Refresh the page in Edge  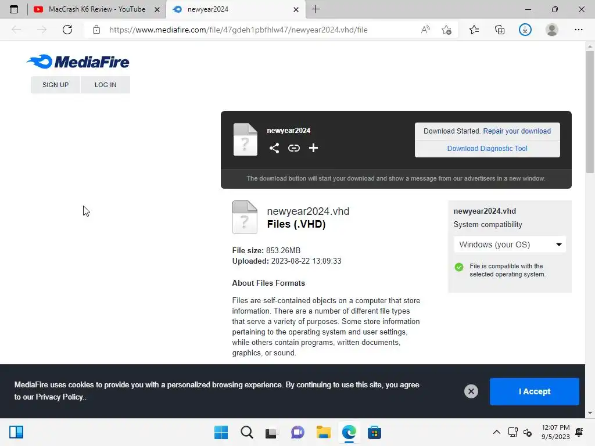click(x=67, y=30)
